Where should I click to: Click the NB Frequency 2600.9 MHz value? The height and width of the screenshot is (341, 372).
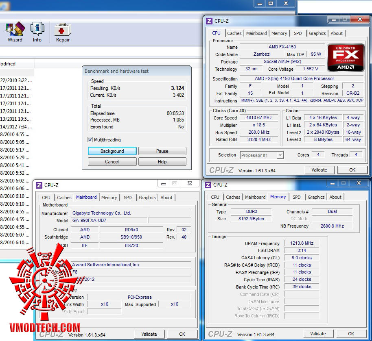332,226
